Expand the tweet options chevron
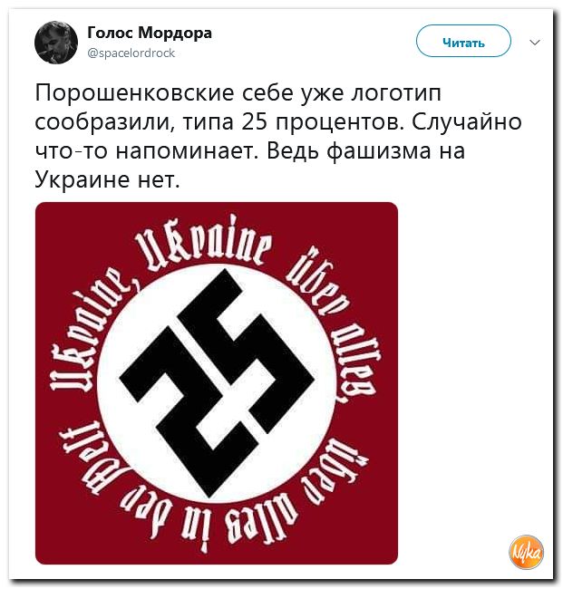Viewport: 563px width, 589px height. (x=534, y=42)
